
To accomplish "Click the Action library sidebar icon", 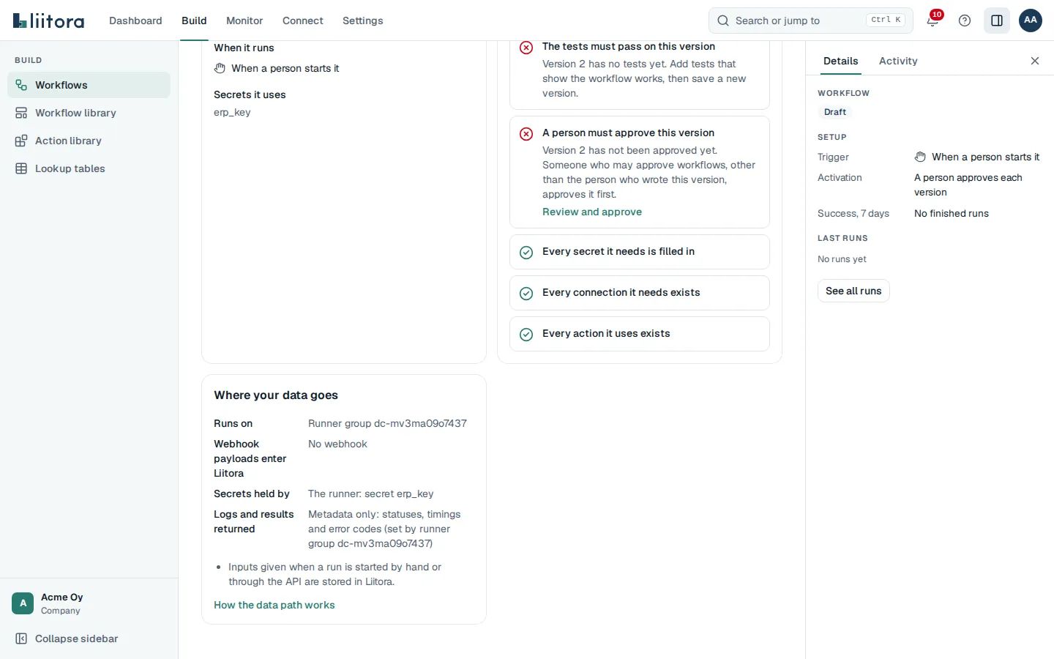I will [x=21, y=141].
